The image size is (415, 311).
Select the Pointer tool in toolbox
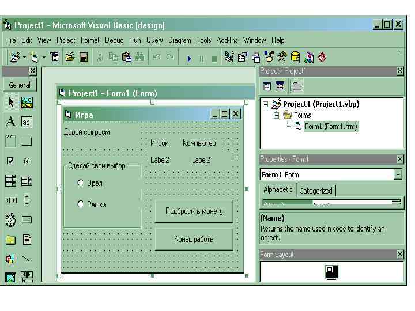tap(11, 103)
